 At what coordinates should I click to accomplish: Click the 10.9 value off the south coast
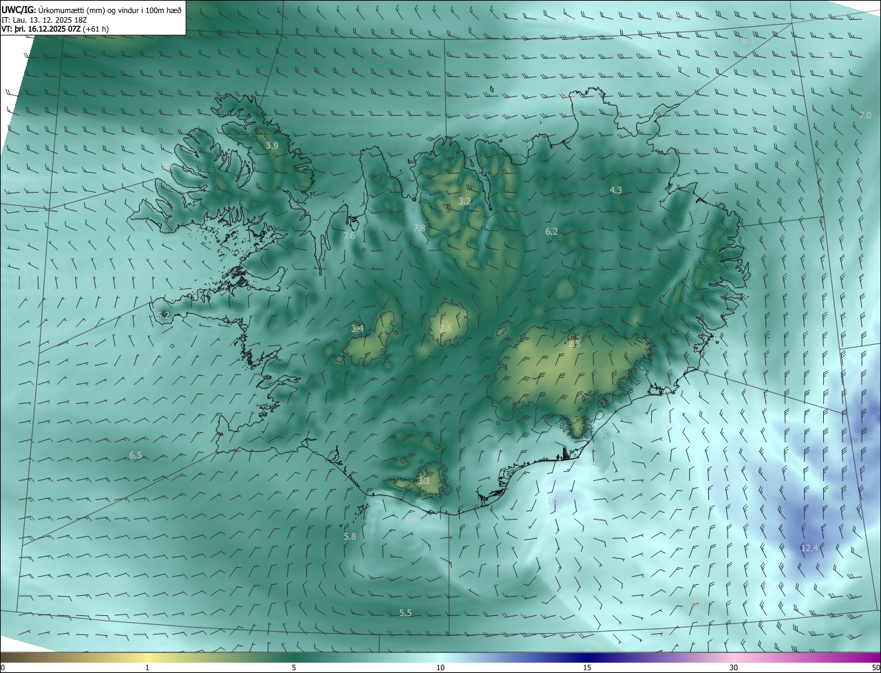tap(555, 502)
